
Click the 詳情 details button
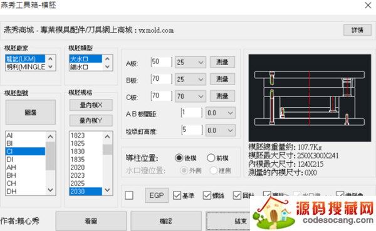point(357,30)
